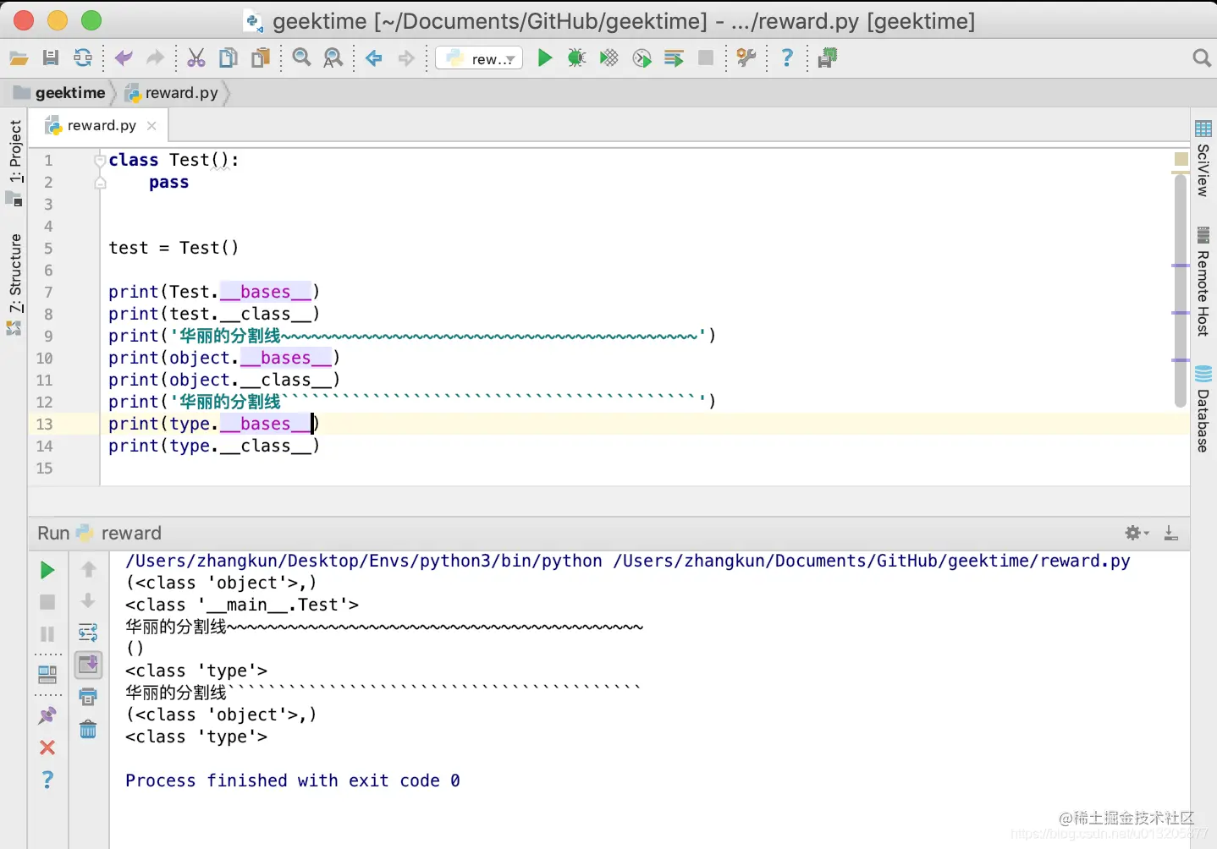The height and width of the screenshot is (849, 1217).
Task: Cut selection with scissors icon
Action: click(x=196, y=58)
